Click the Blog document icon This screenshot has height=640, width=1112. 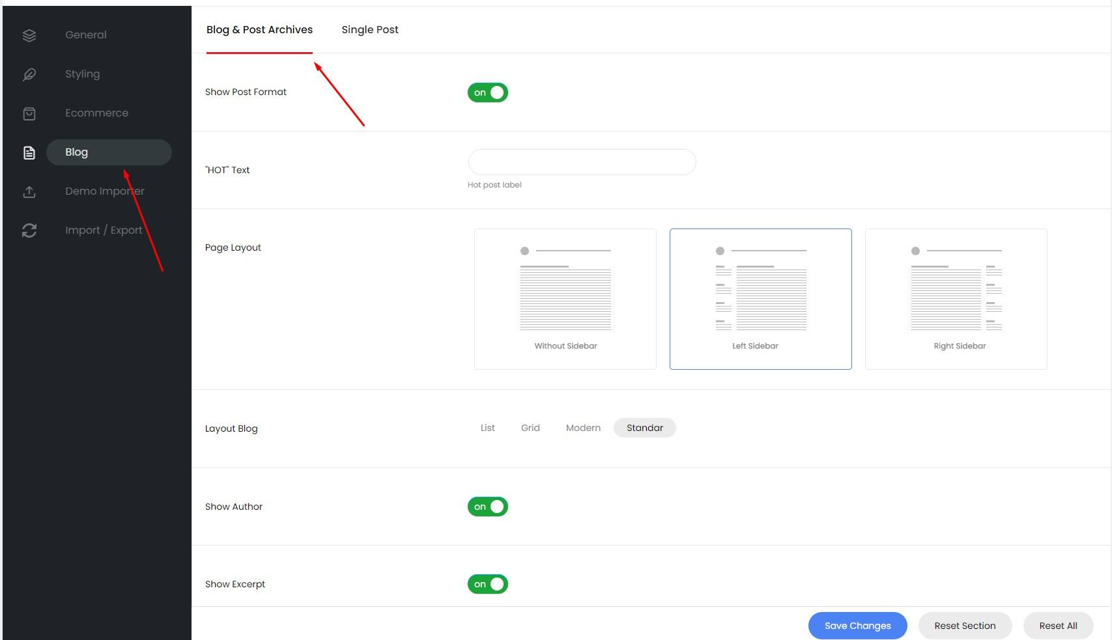(29, 152)
